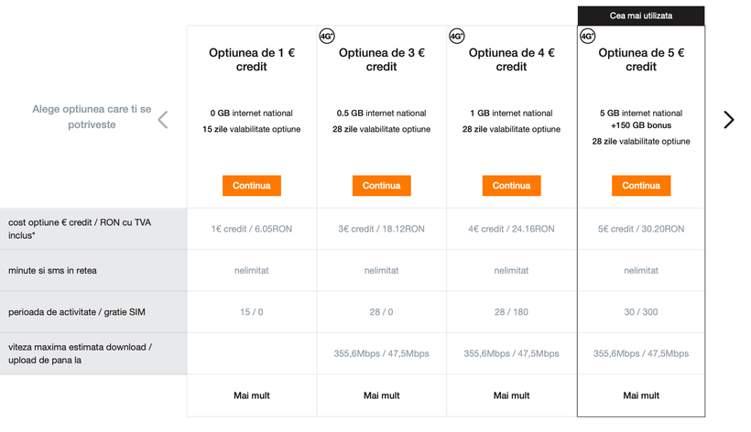Screen dimensions: 751x432
Task: Click the 4G badge on the 4 € option
Action: [457, 37]
